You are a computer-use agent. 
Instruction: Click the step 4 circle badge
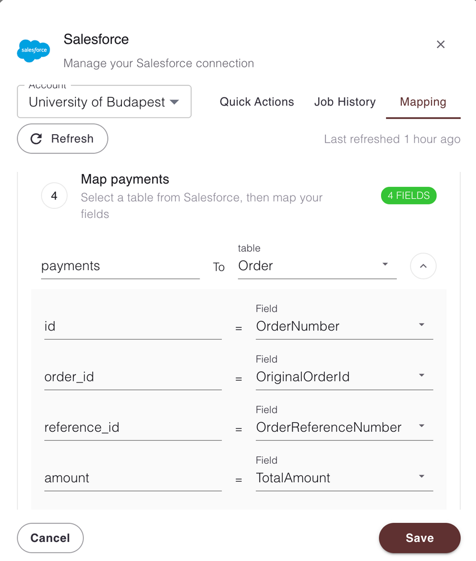tap(54, 196)
